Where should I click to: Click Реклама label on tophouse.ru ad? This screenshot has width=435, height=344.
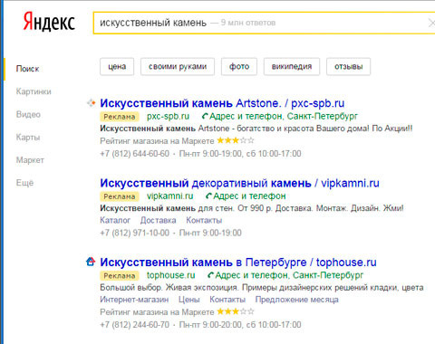[x=120, y=276]
